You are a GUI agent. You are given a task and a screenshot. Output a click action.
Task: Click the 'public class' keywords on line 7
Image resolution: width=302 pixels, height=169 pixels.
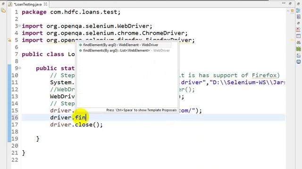click(43, 54)
